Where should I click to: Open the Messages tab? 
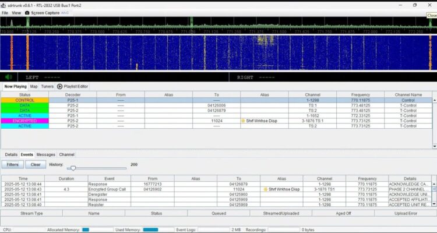click(46, 154)
